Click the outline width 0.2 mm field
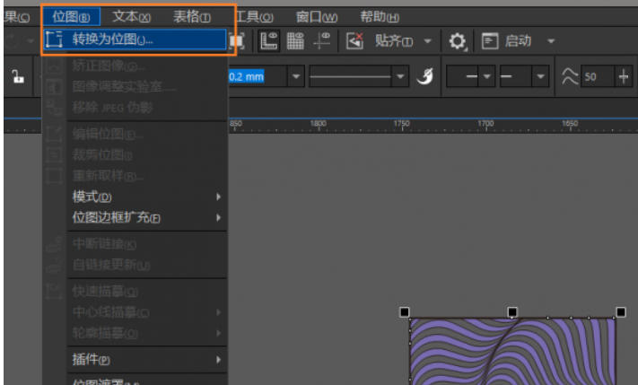 pyautogui.click(x=251, y=77)
